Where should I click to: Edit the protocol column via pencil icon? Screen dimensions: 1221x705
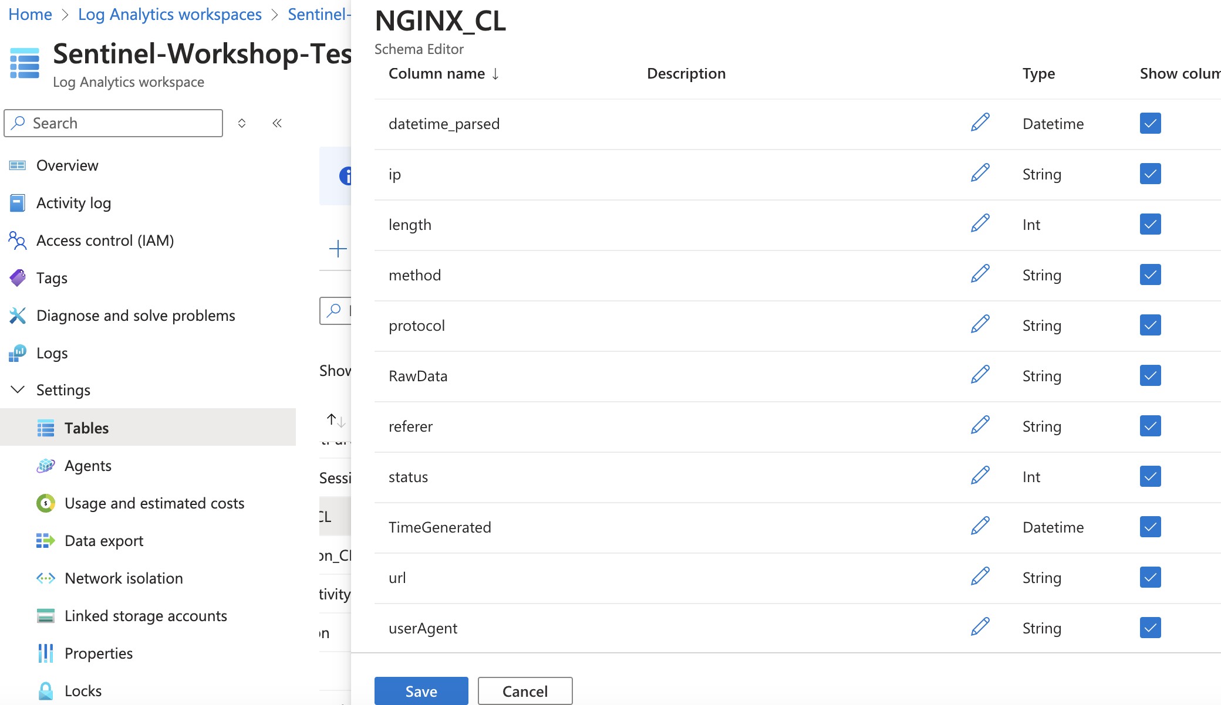[980, 325]
